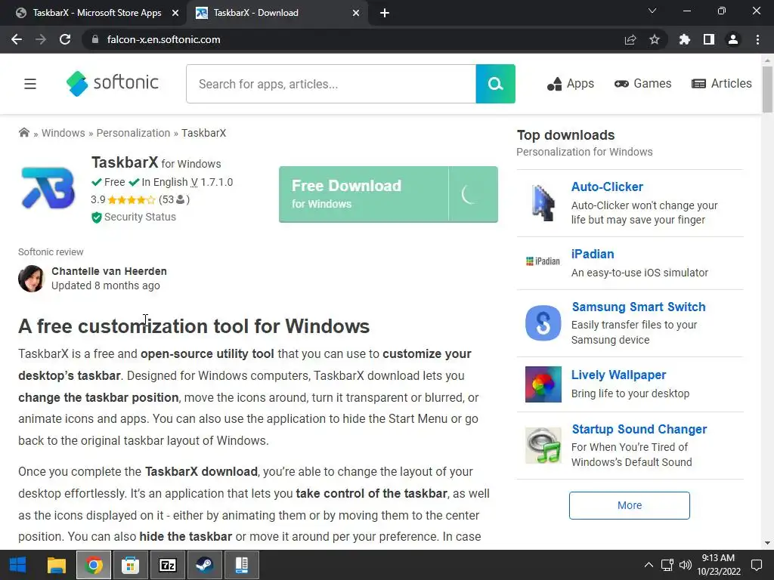774x580 pixels.
Task: Open Microsoft Store from taskbar
Action: [x=130, y=565]
